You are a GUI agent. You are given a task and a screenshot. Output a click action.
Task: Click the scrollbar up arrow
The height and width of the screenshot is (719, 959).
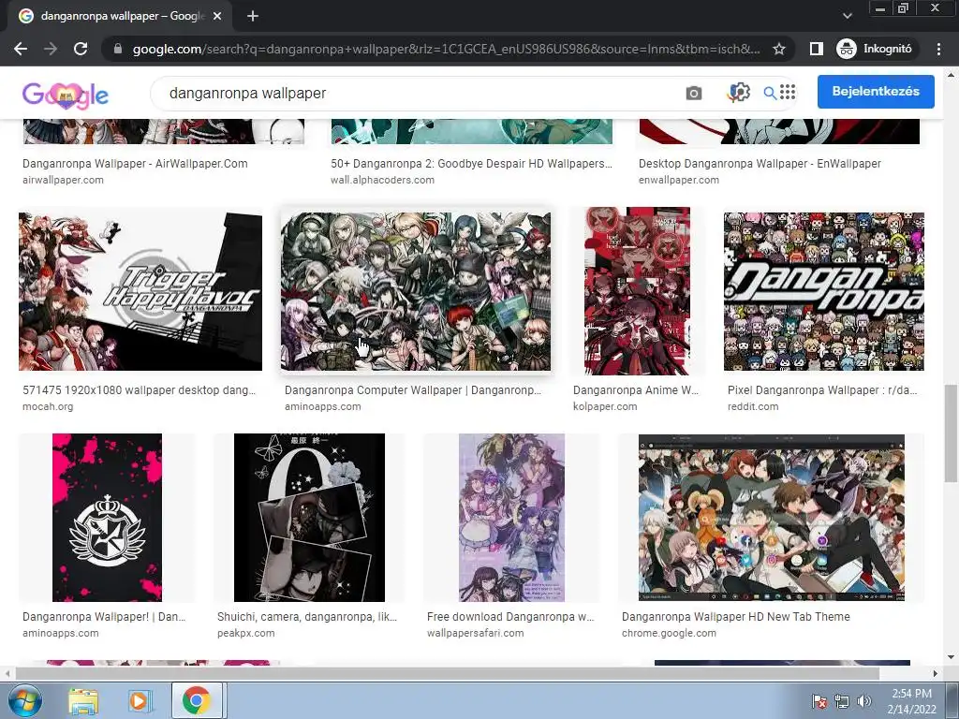click(x=952, y=75)
